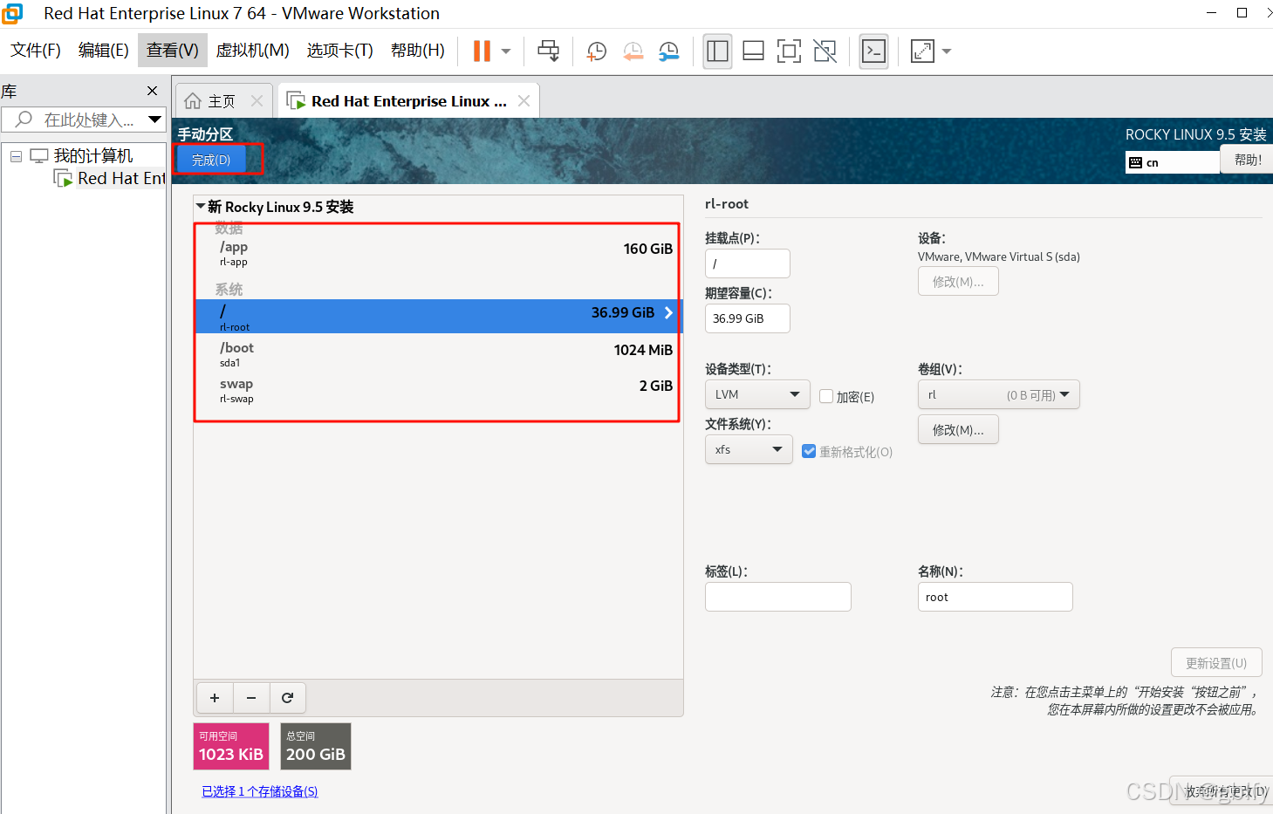Open the pause button dropdown arrow
The image size is (1273, 814).
pos(506,51)
